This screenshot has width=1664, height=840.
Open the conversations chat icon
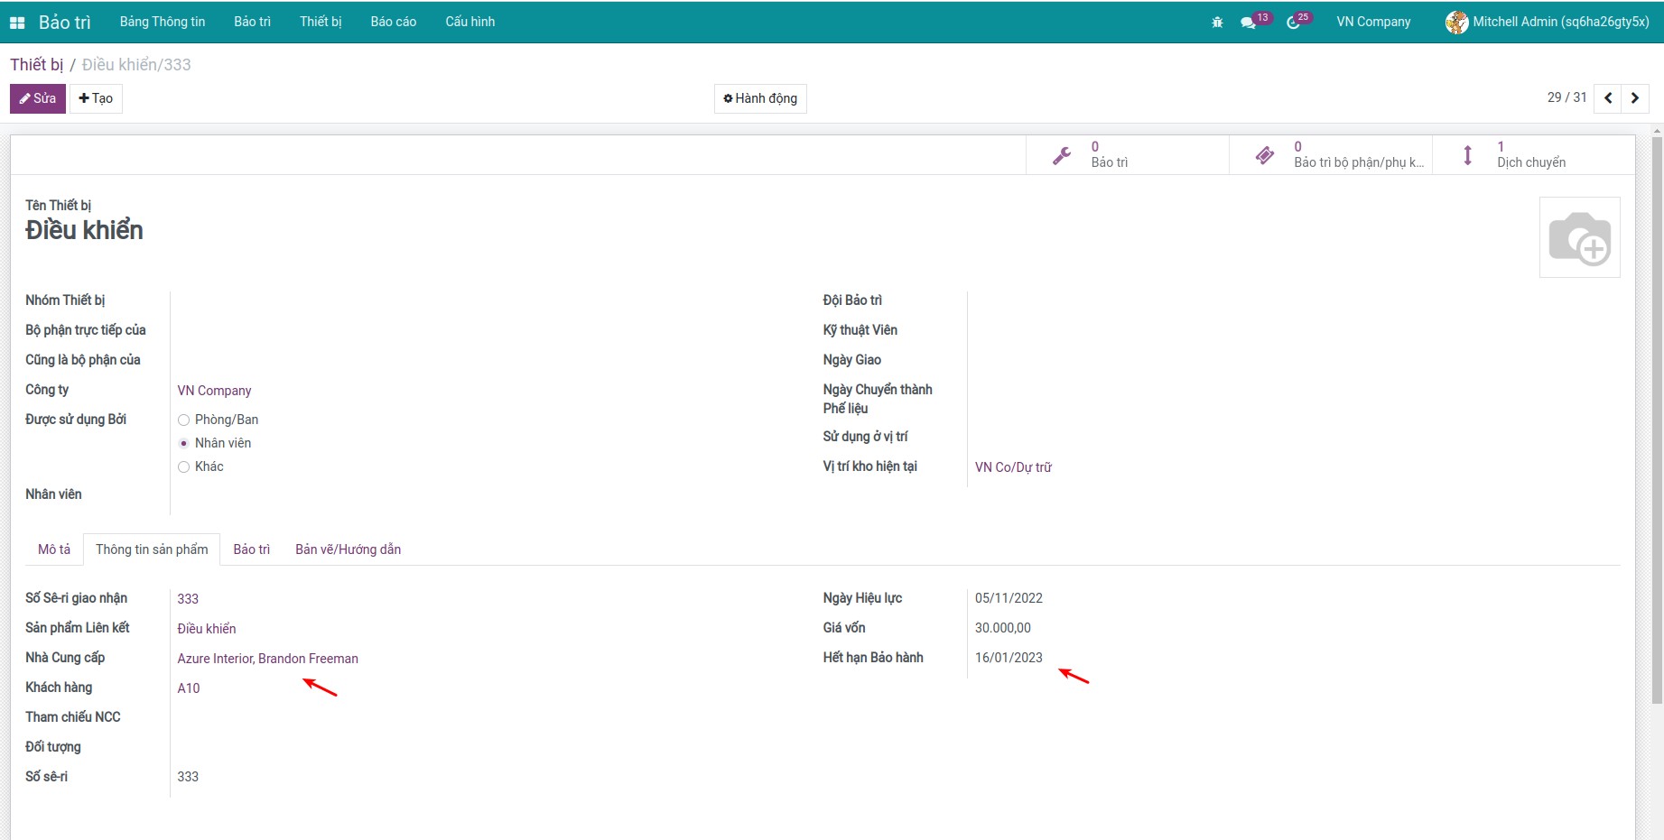pos(1249,23)
